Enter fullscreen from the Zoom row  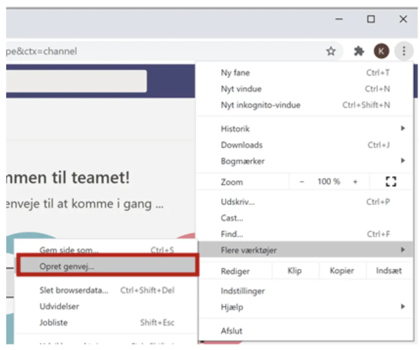pyautogui.click(x=391, y=182)
